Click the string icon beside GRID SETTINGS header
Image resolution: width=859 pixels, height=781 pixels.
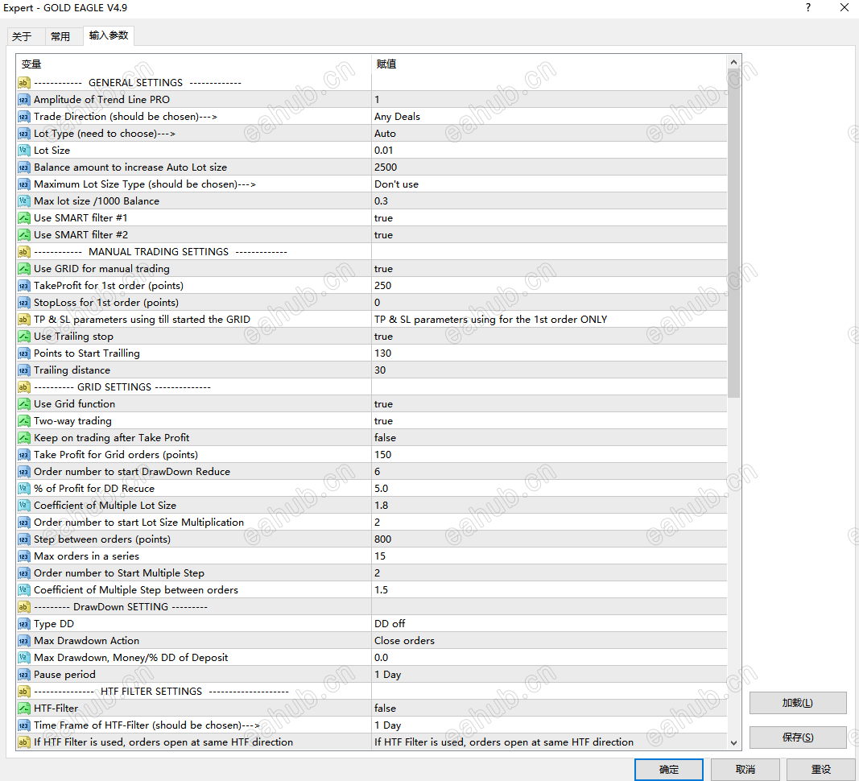[x=23, y=387]
